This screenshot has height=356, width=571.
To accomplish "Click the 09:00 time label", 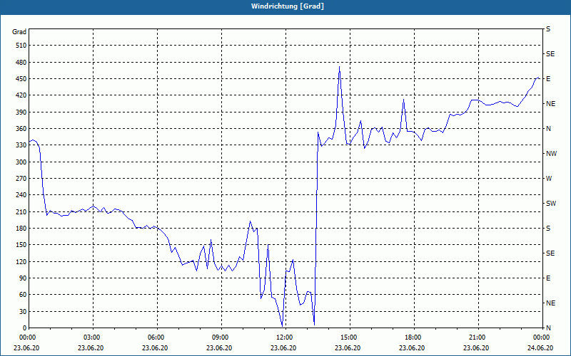I will (221, 337).
